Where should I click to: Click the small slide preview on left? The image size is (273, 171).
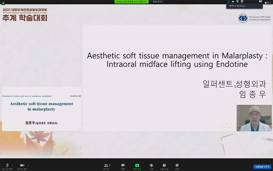[41, 109]
